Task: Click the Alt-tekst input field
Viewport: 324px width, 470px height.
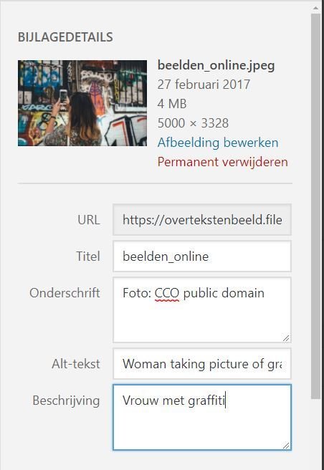Action: (202, 363)
